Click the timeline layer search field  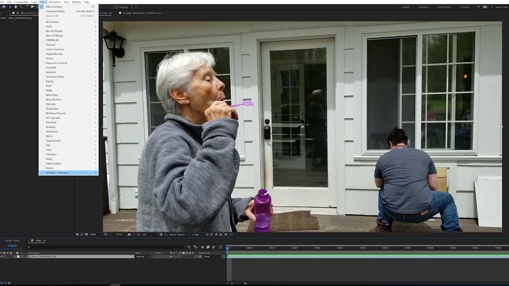[105, 247]
